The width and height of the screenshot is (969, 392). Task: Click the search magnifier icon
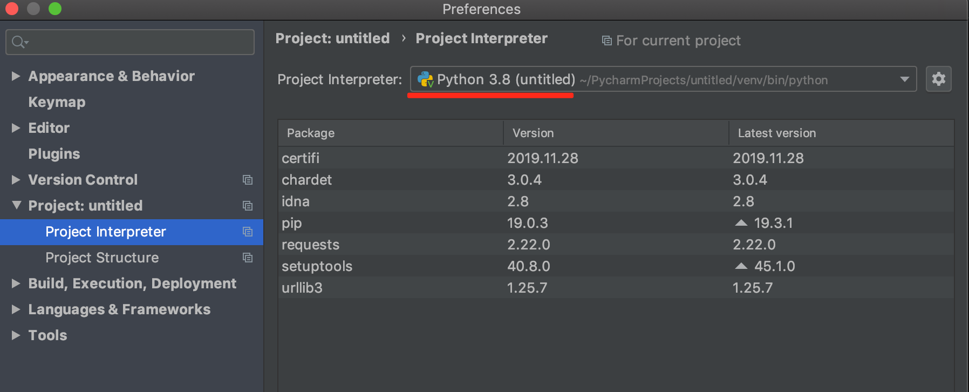point(19,42)
